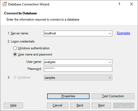138x111 pixels.
Task: Click the question mark help icon
Action: click(119, 4)
